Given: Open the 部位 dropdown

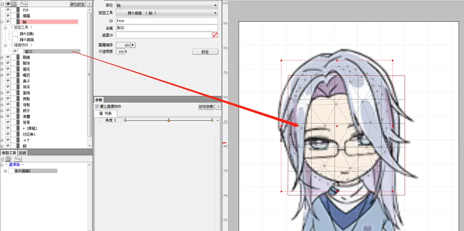Looking at the screenshot, I should click(167, 5).
